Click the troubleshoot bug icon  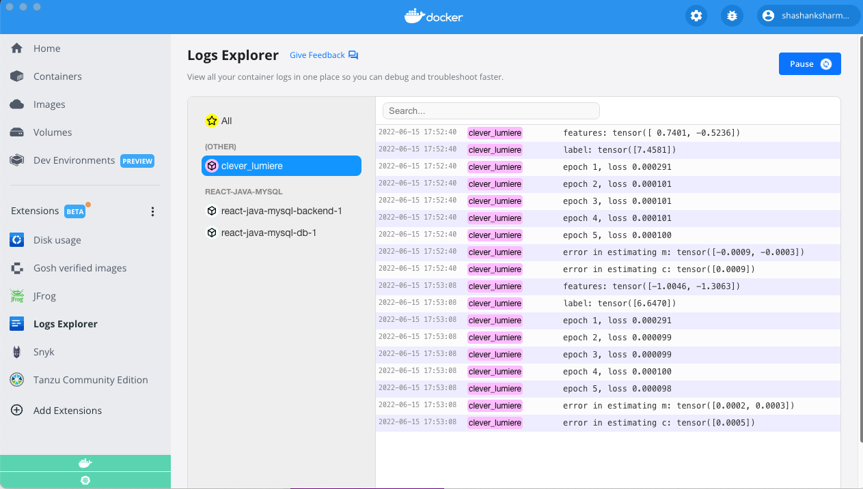732,16
